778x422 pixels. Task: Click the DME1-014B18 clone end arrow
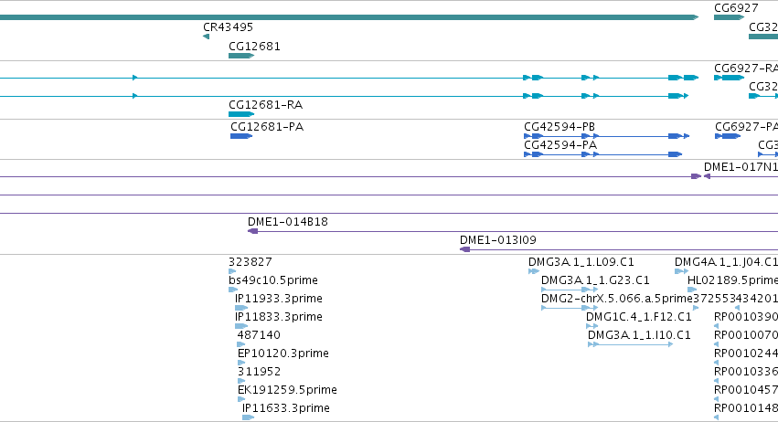(x=252, y=231)
